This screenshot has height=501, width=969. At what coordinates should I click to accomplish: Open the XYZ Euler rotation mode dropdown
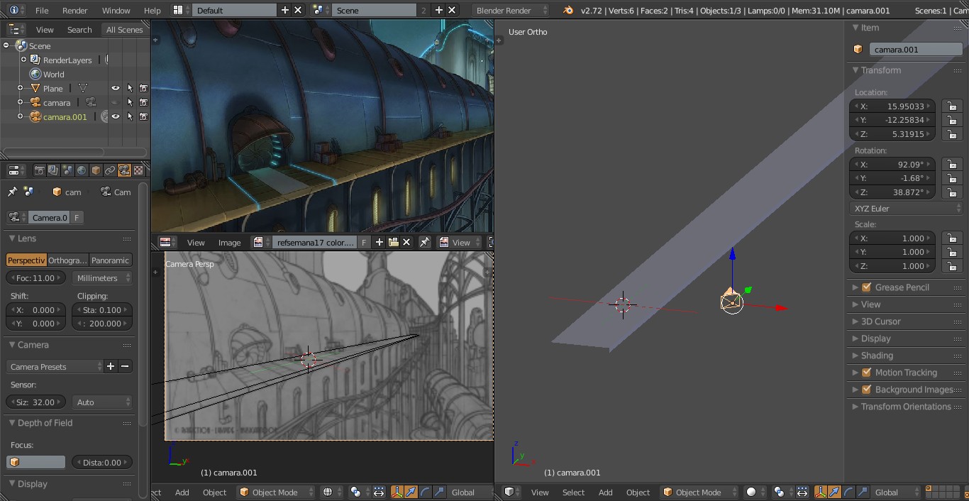[x=907, y=209]
